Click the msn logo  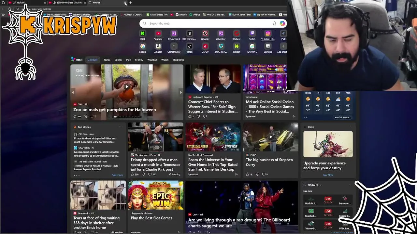pyautogui.click(x=77, y=59)
